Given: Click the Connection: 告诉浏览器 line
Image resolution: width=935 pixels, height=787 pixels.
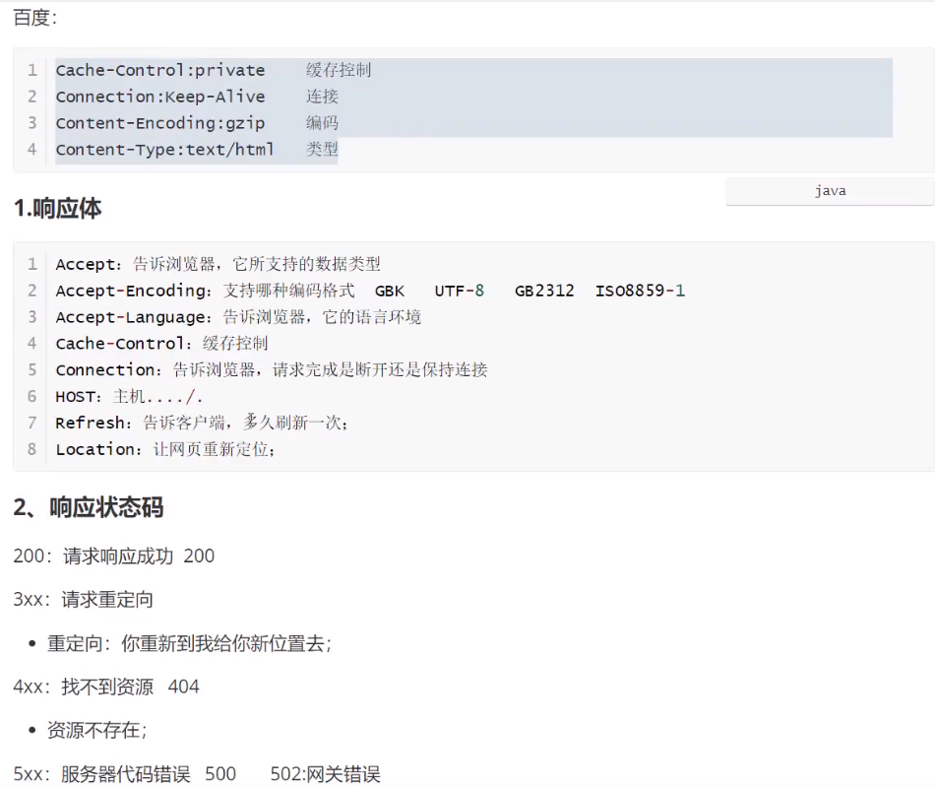Looking at the screenshot, I should (272, 370).
